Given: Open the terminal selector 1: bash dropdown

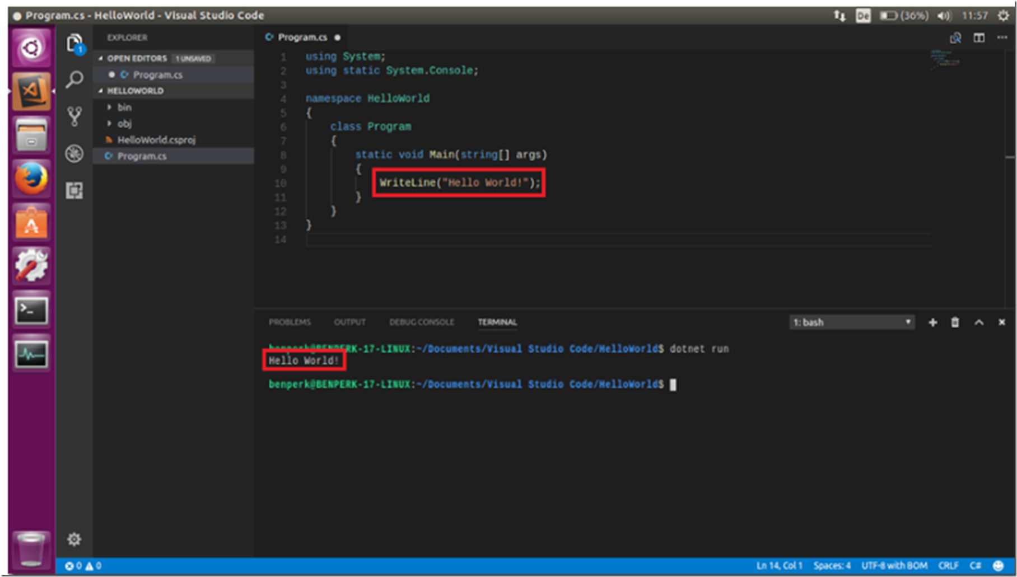Looking at the screenshot, I should (852, 322).
